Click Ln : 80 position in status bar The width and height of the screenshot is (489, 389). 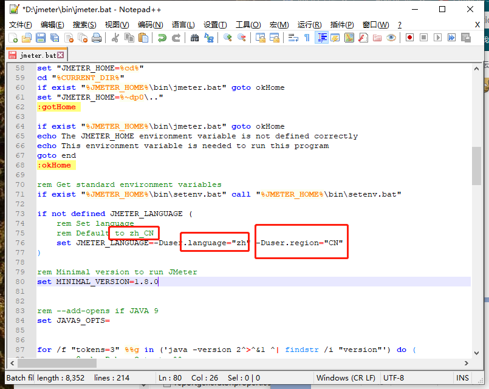coord(170,378)
